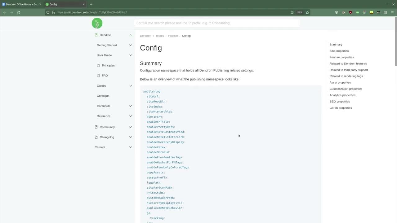Go to Dendron breadcrumb link
This screenshot has height=223, width=397.
pos(145,36)
